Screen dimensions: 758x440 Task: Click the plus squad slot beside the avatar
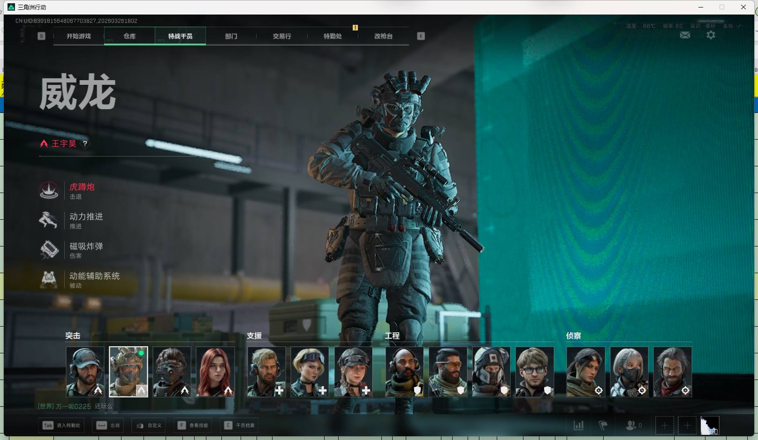[x=687, y=425]
